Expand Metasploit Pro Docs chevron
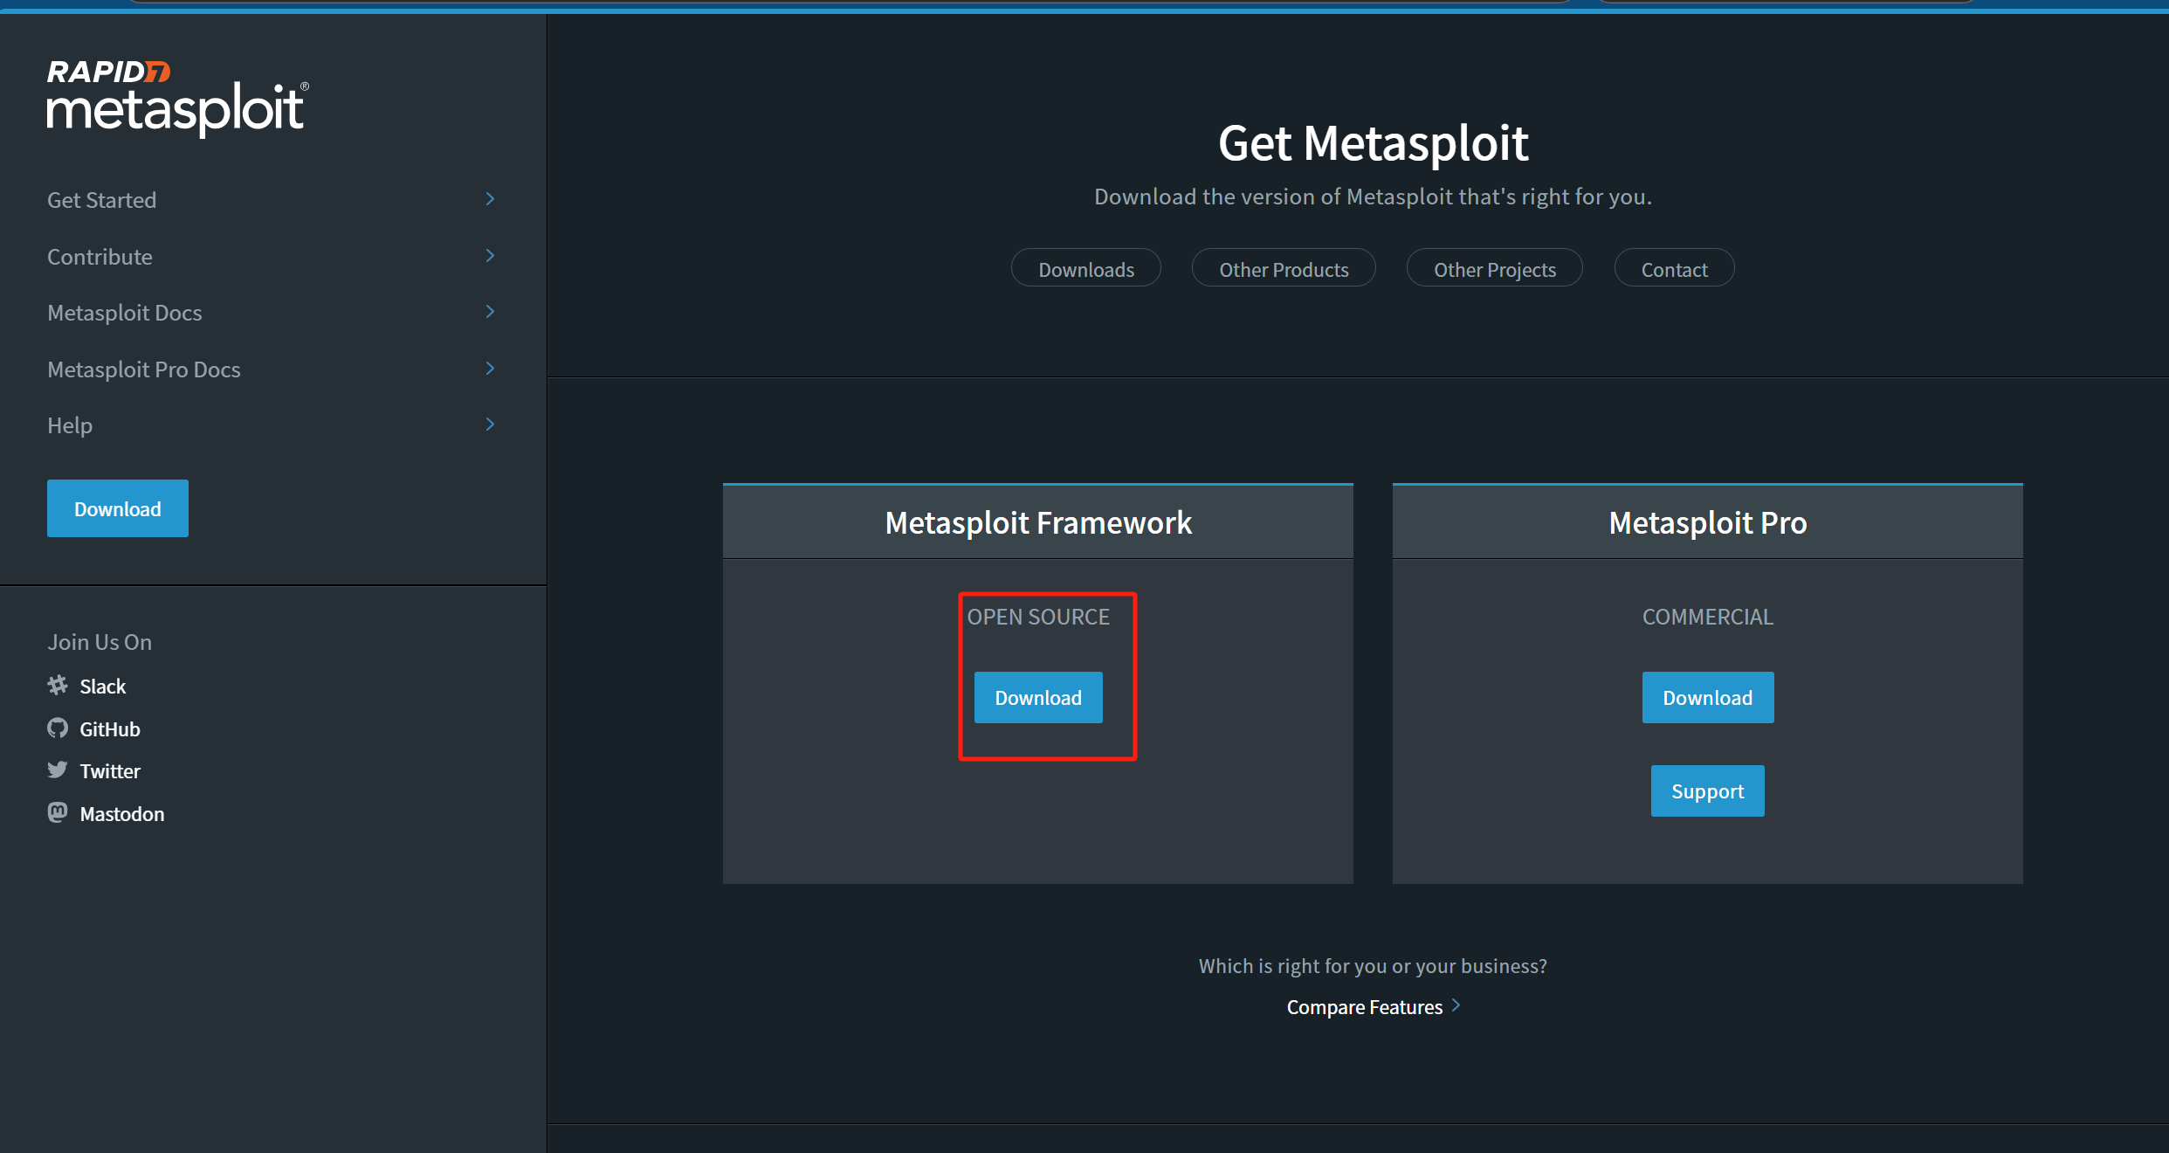This screenshot has height=1153, width=2169. (490, 369)
